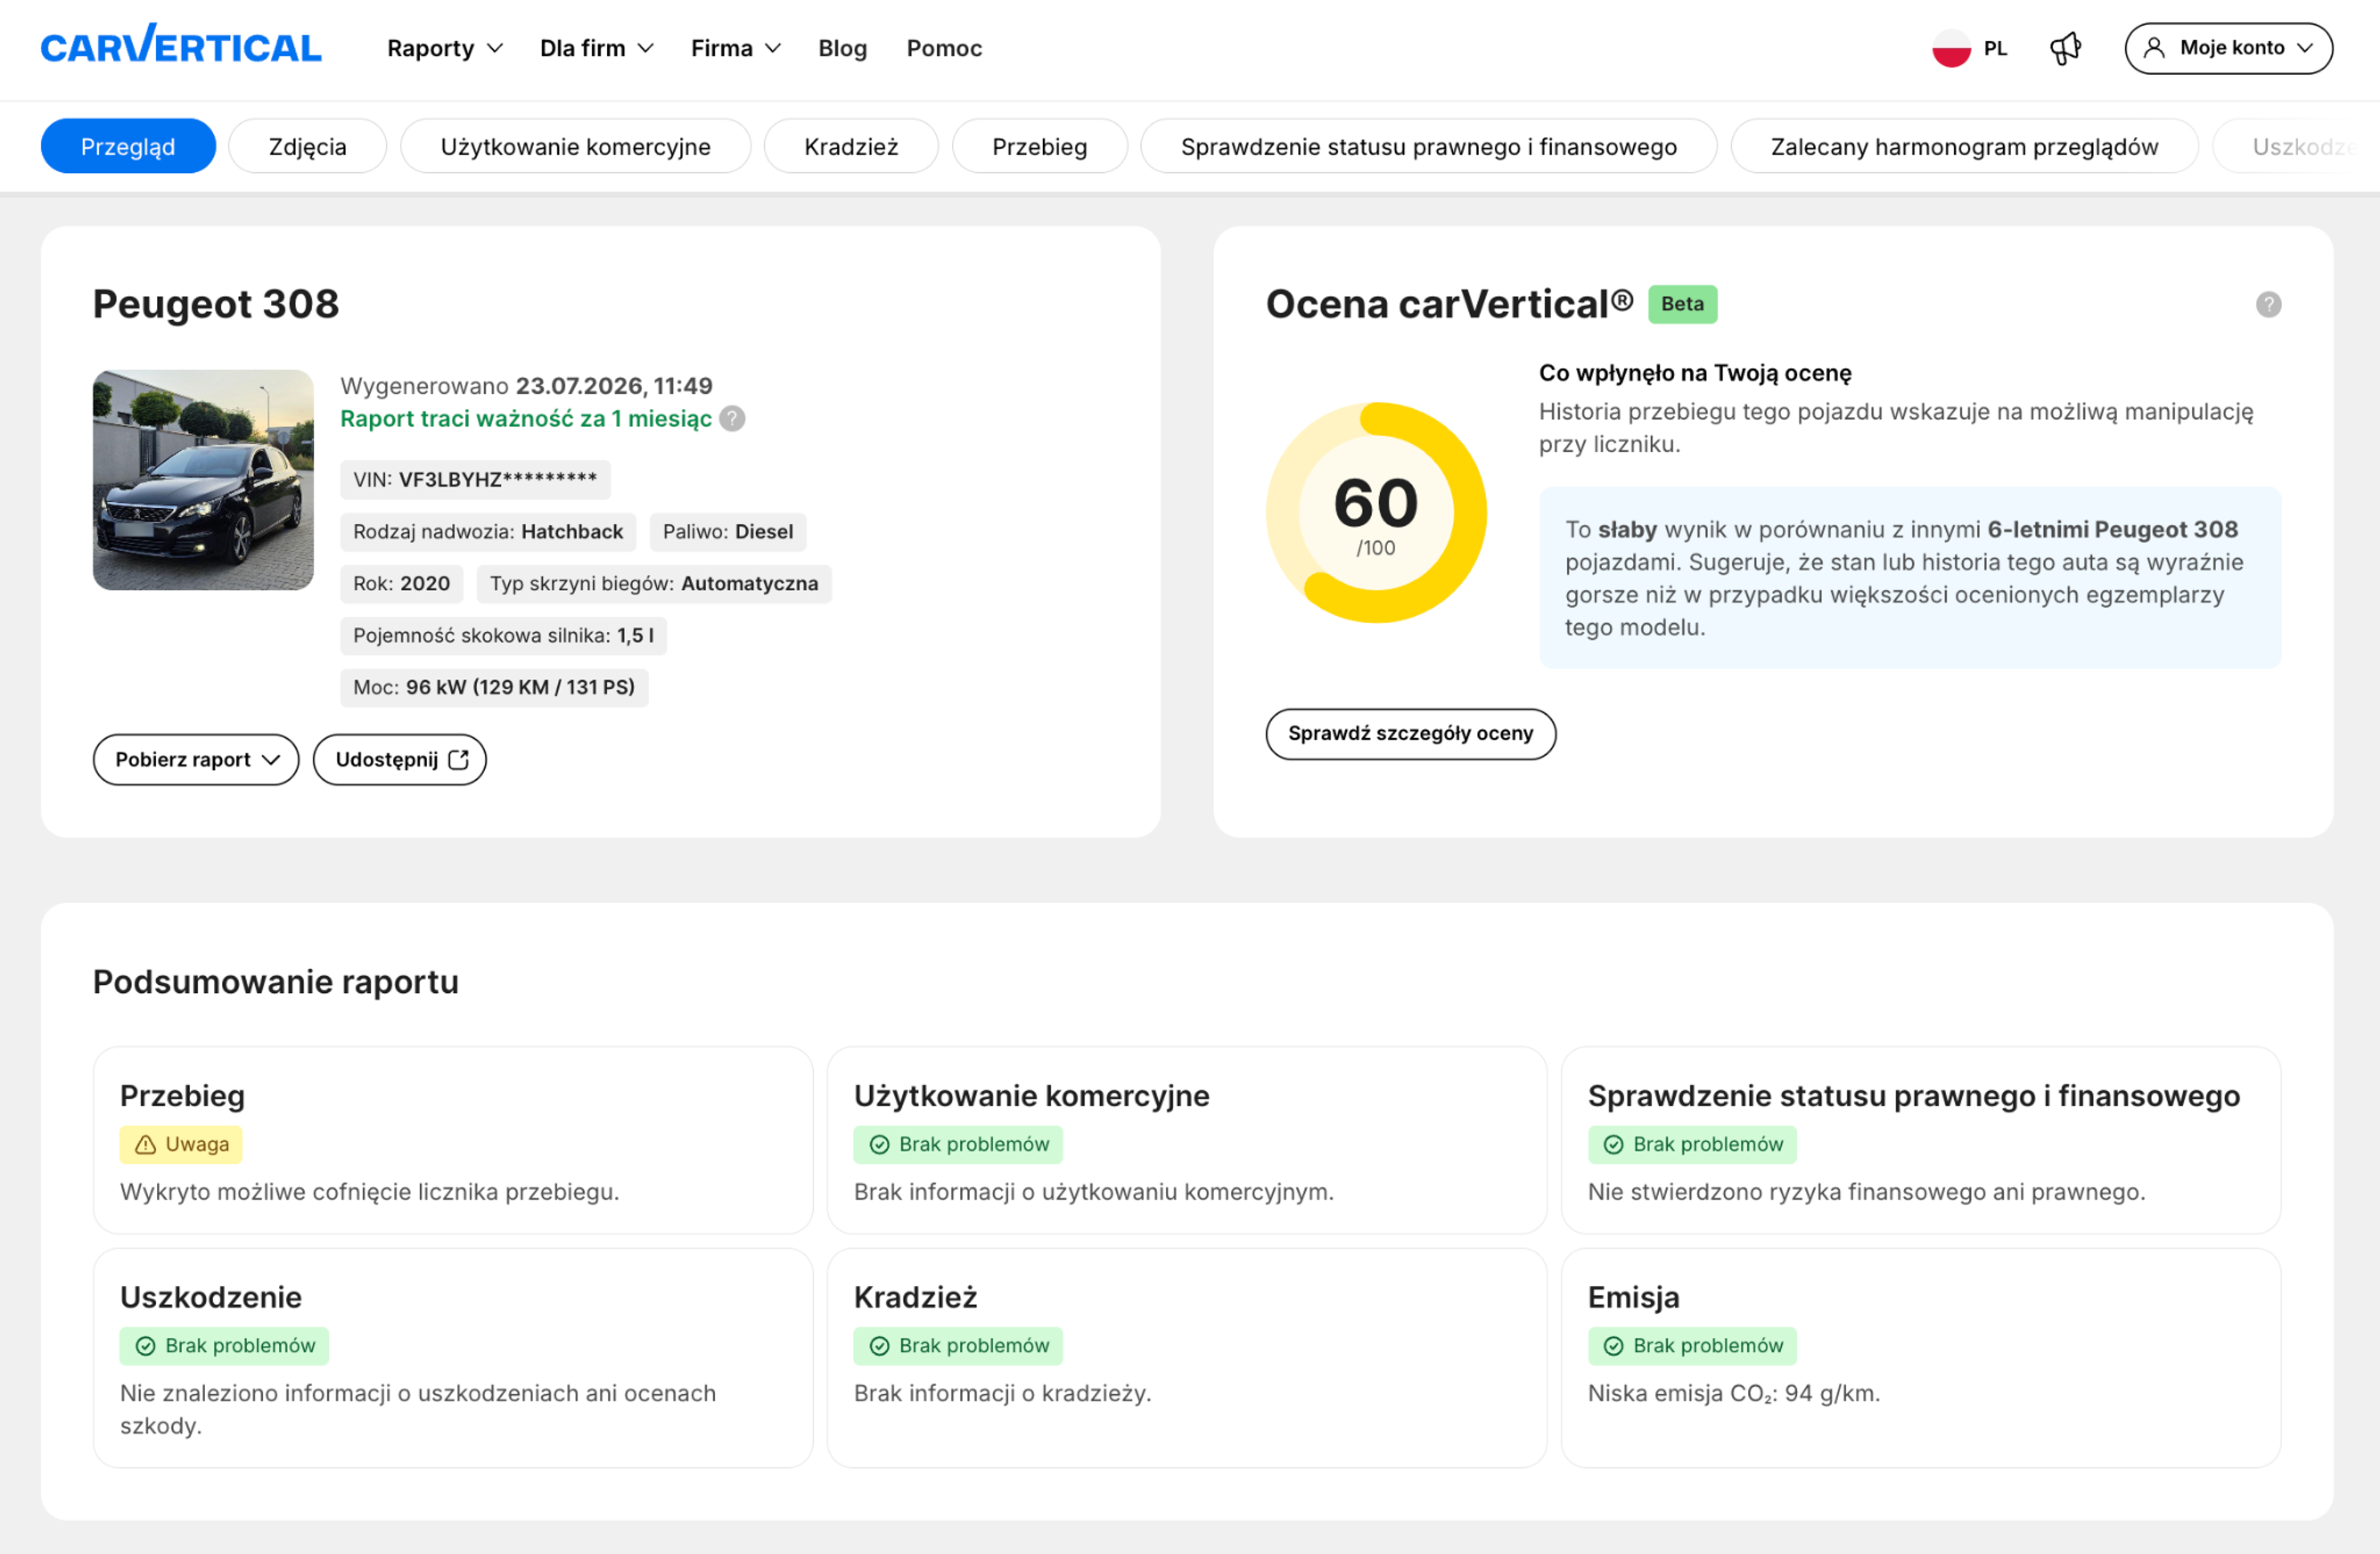Viewport: 2380px width, 1554px height.
Task: Open the Pomoc page
Action: [x=944, y=48]
